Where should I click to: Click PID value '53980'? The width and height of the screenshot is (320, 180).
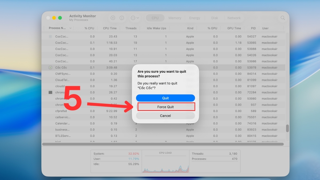click(252, 99)
